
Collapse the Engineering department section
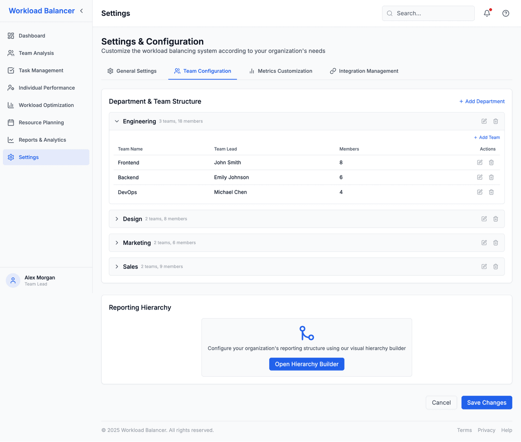[x=117, y=121]
